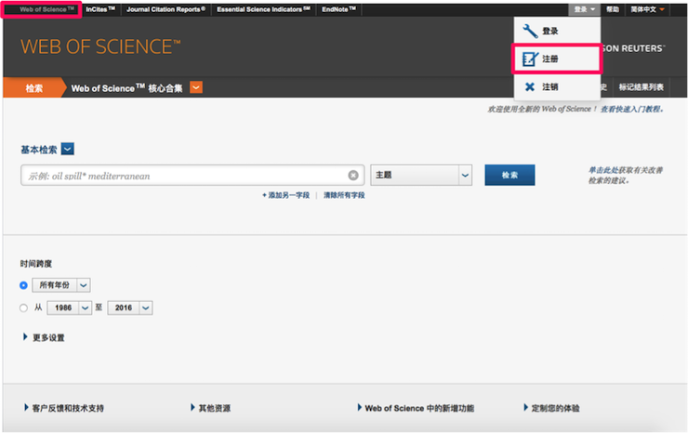This screenshot has height=433, width=688.
Task: Click the WEB OF SCIENCE logo
Action: point(100,46)
